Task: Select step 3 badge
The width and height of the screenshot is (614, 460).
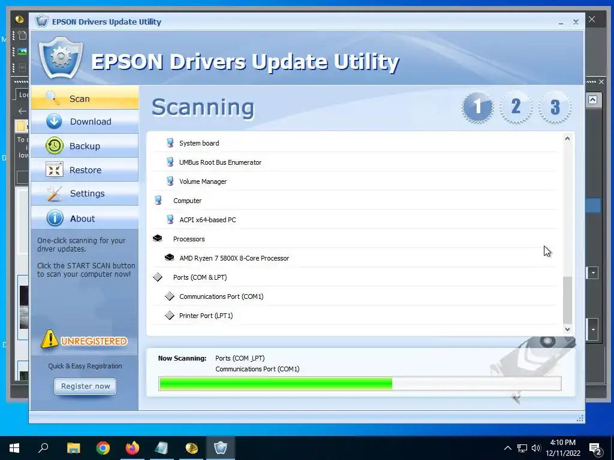Action: (555, 107)
